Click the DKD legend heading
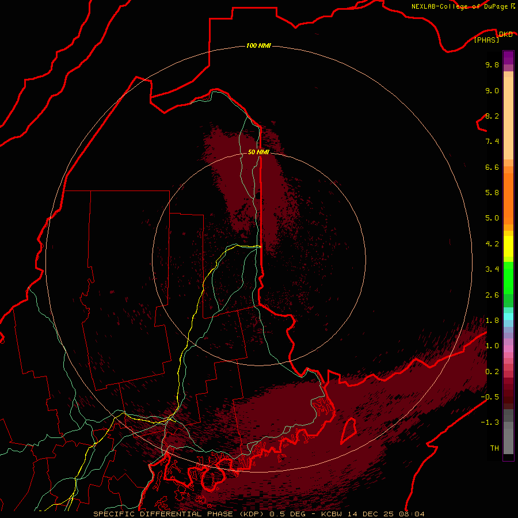The image size is (518, 518). click(x=505, y=35)
